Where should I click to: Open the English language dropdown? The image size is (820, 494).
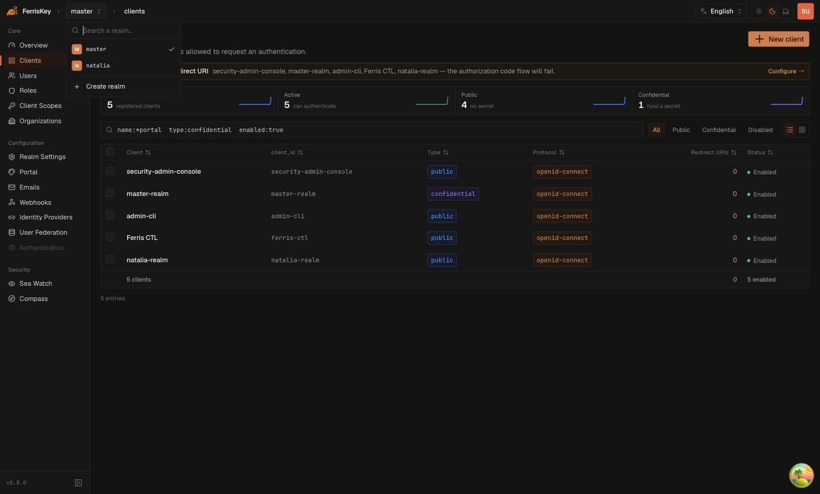(x=721, y=11)
